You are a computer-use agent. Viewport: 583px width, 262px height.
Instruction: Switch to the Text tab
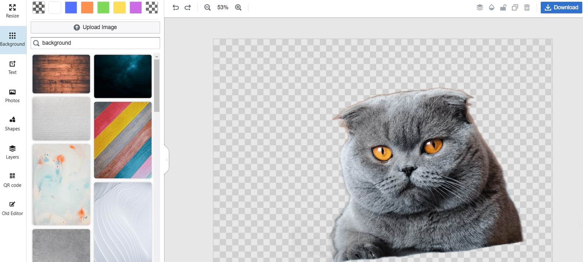(x=12, y=68)
